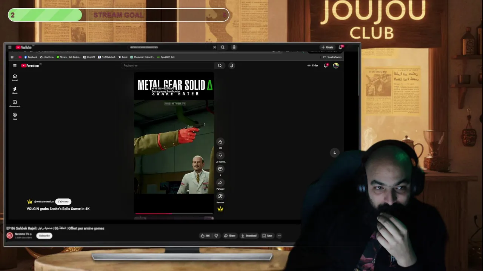Open the Vous sidebar section
This screenshot has height=271, width=483.
click(15, 116)
